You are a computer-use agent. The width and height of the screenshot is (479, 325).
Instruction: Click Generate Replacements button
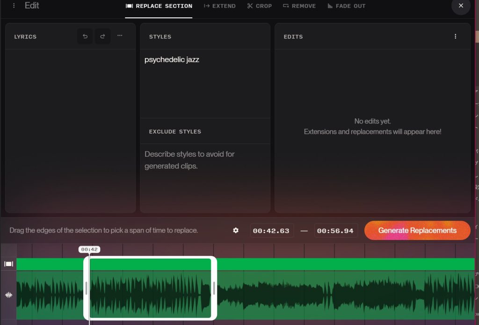(417, 231)
